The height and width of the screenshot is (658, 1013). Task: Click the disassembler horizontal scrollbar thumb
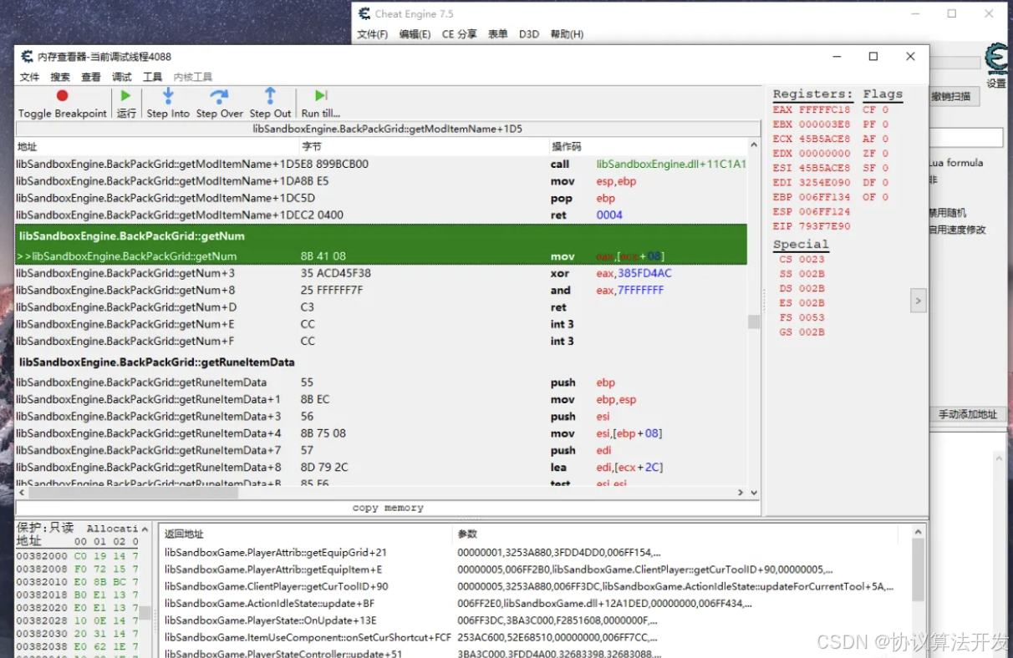pos(132,493)
